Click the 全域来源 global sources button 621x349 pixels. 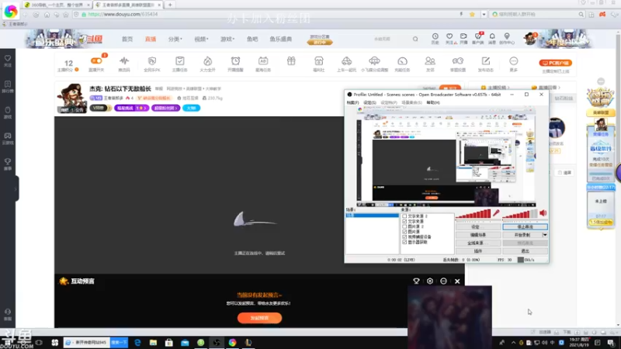tap(477, 243)
